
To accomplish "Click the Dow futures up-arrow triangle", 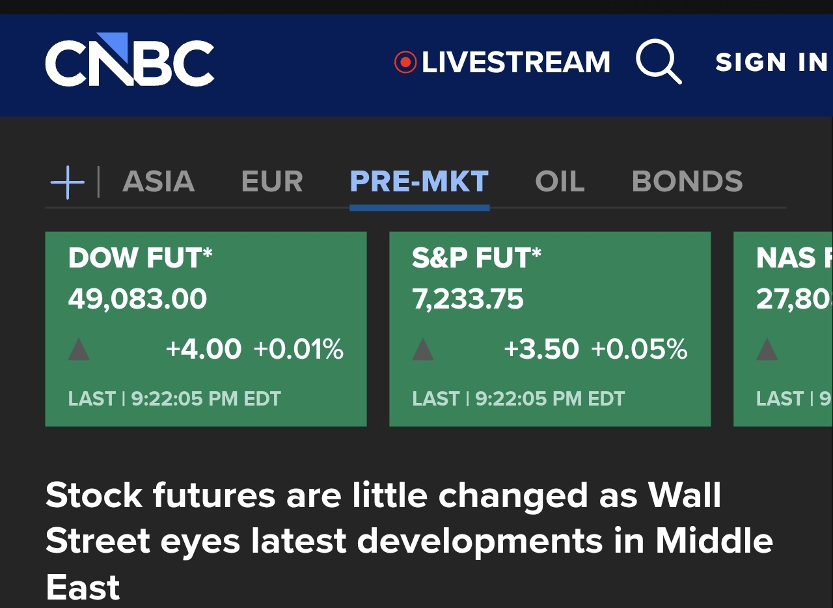I will click(79, 350).
